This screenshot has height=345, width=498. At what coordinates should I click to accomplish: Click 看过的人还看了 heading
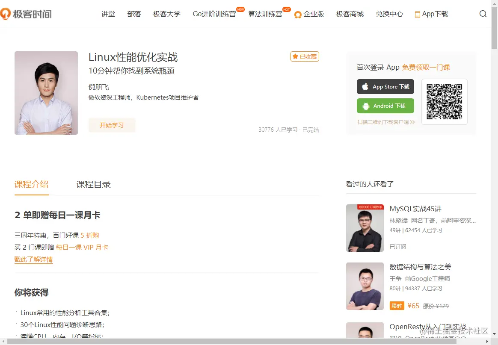[370, 184]
